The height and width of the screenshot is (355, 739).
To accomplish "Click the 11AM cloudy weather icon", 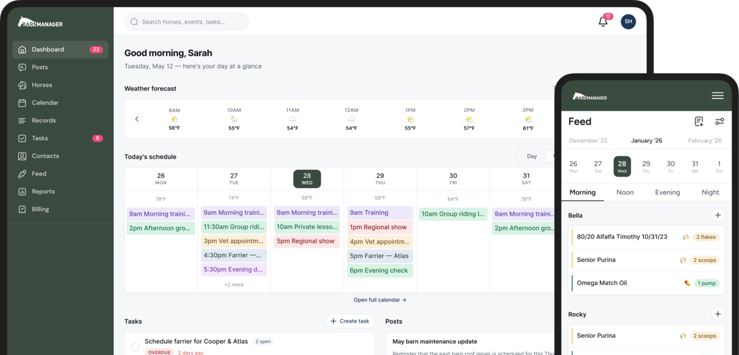I will (293, 119).
